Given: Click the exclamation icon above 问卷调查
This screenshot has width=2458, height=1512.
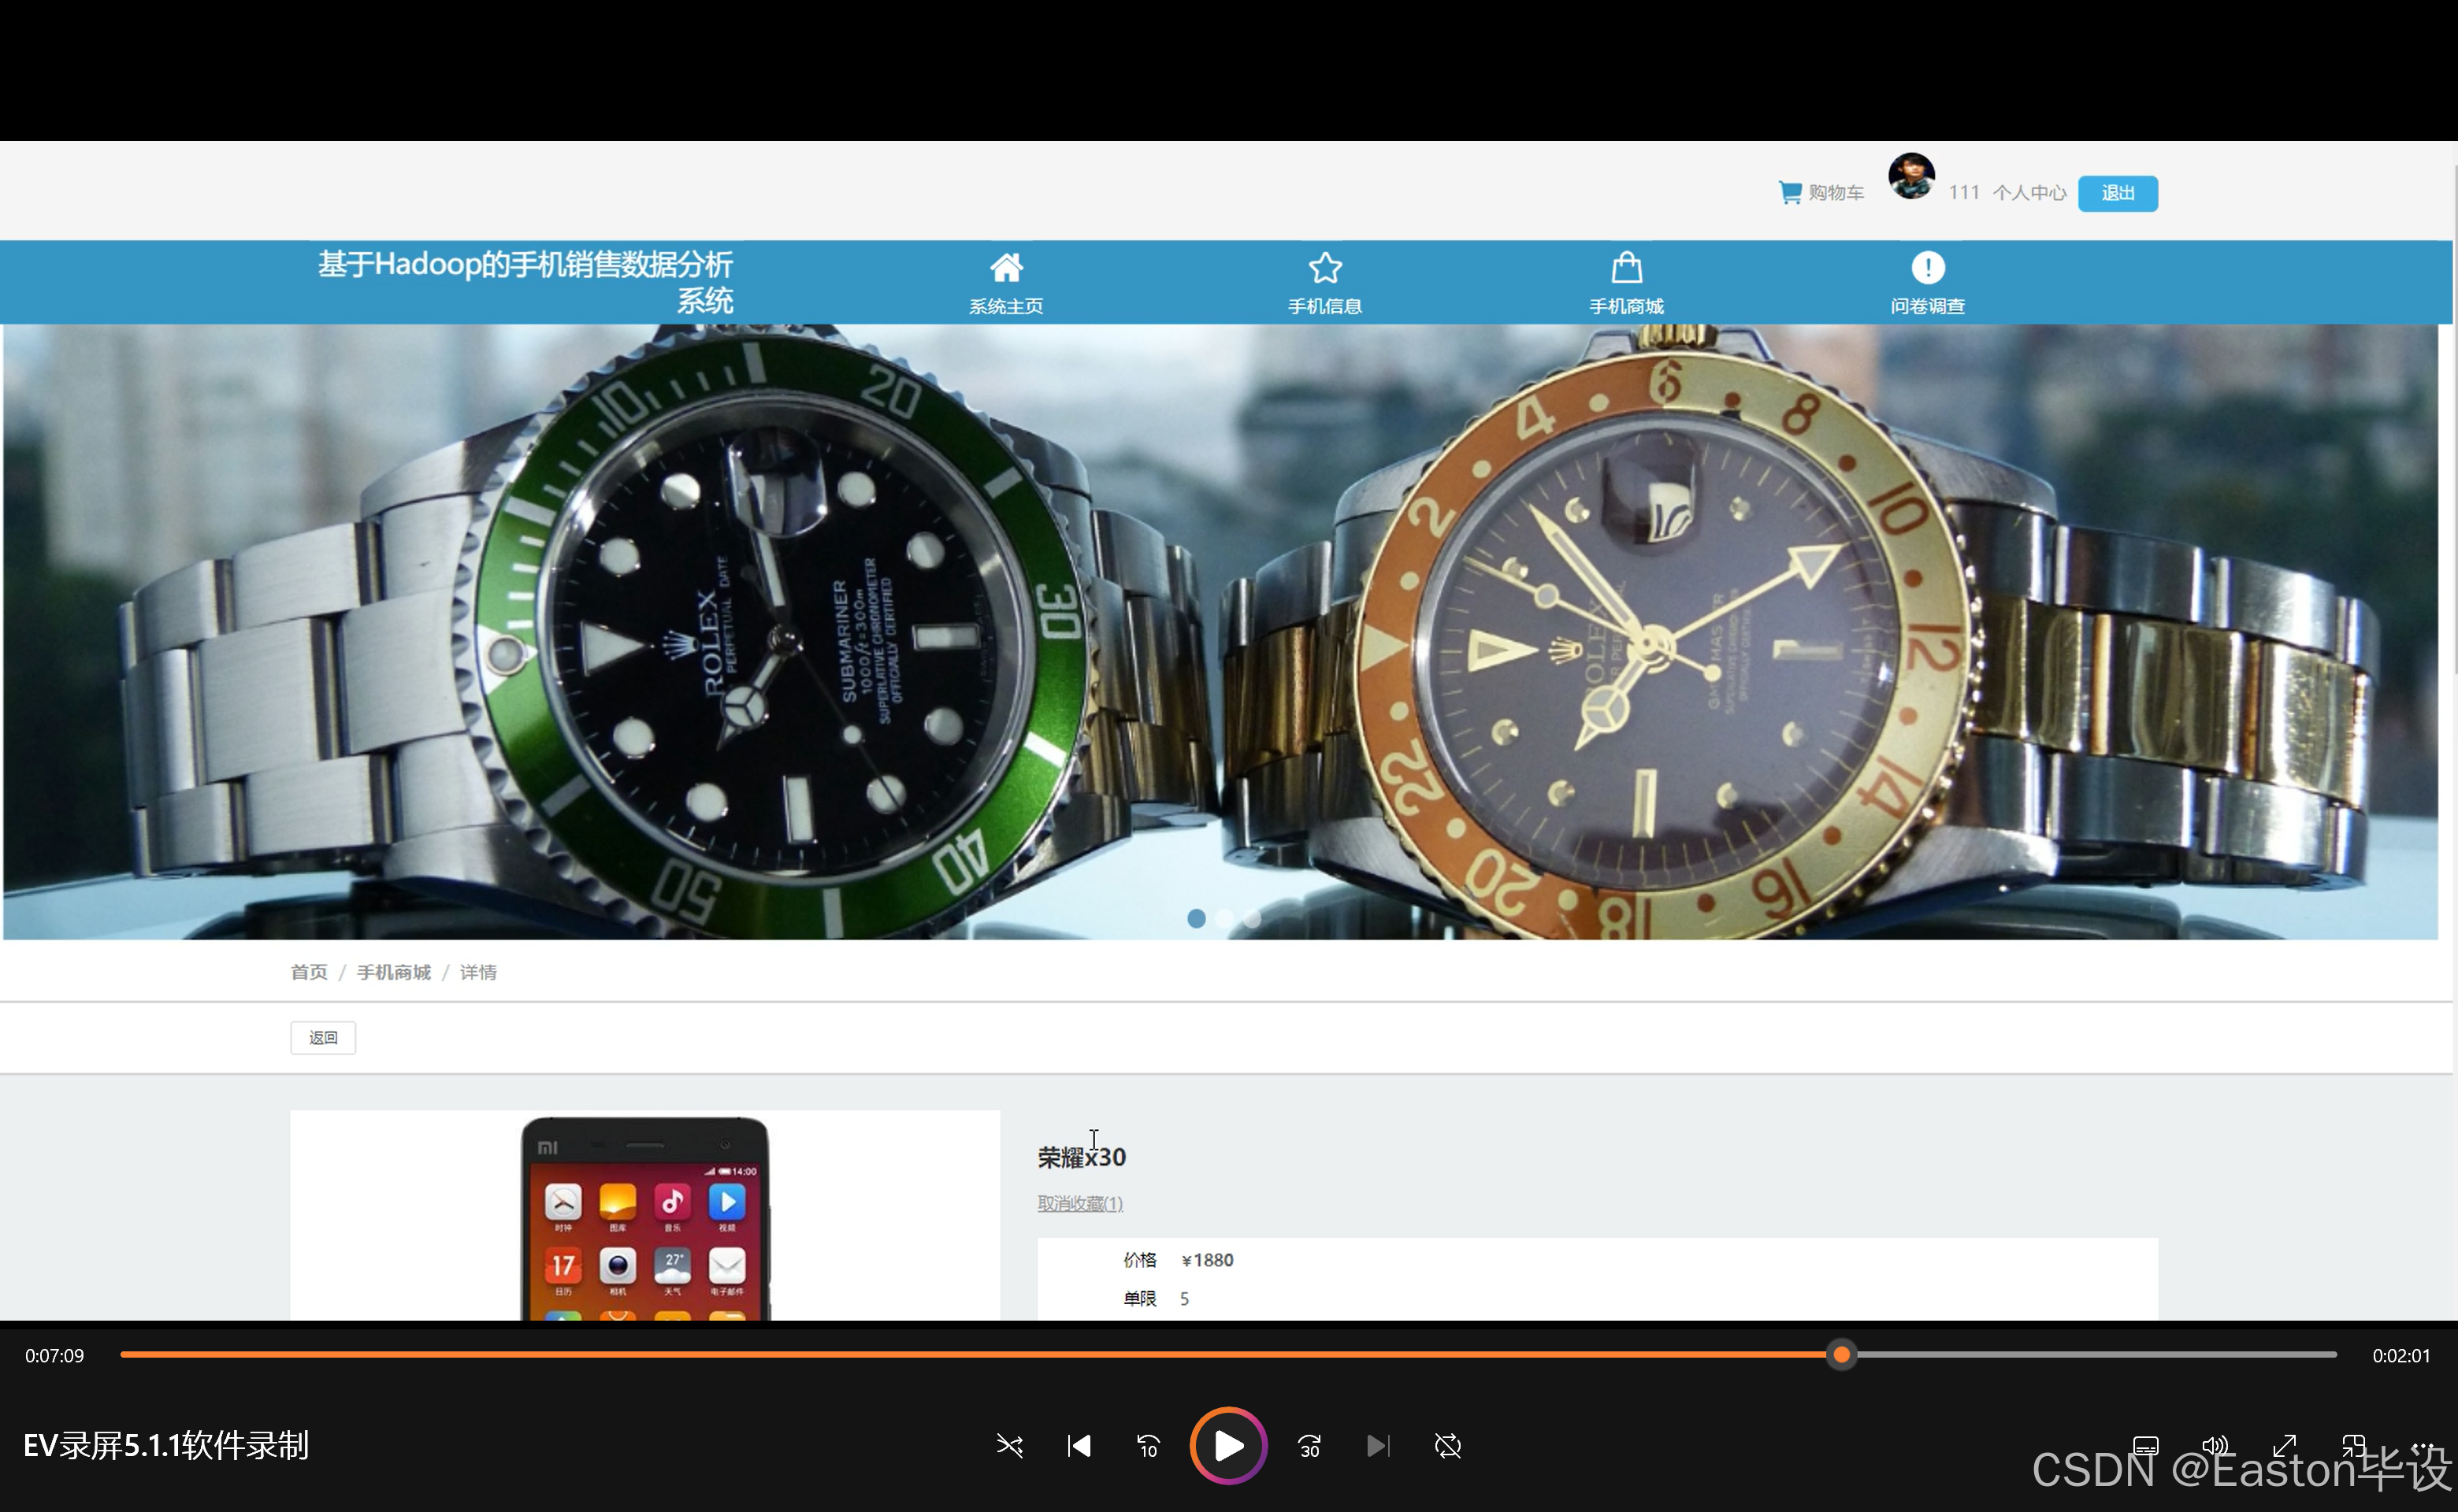Looking at the screenshot, I should (1928, 267).
